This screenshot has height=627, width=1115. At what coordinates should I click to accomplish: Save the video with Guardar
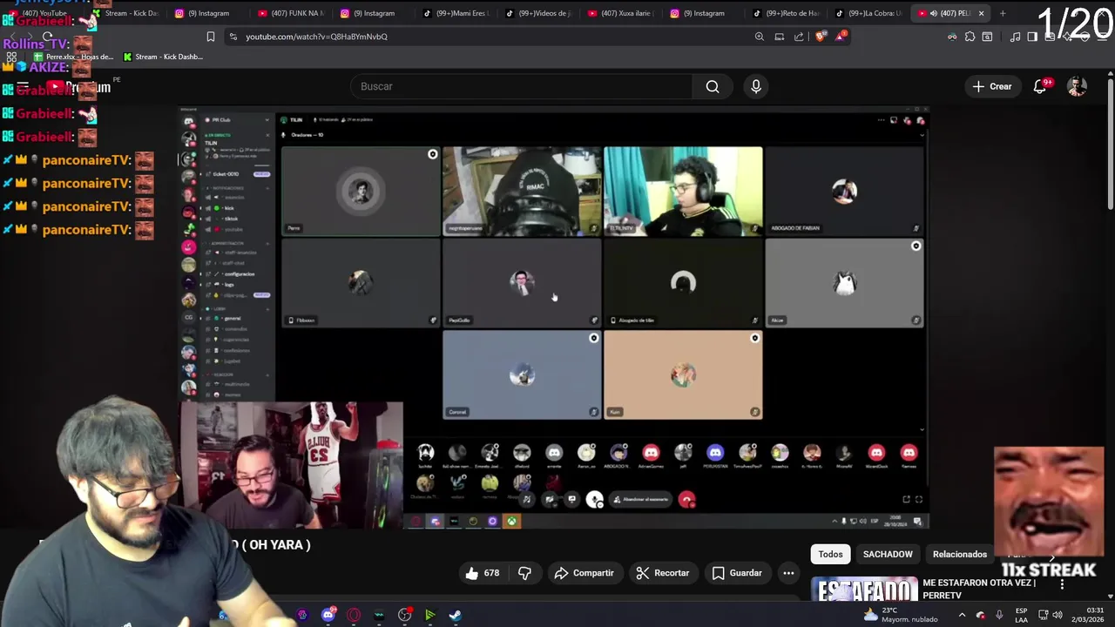point(737,573)
